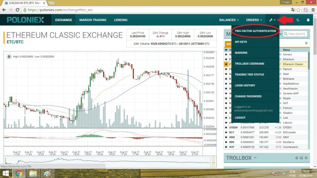Collapse the Trollbox with chevron

click(255, 158)
